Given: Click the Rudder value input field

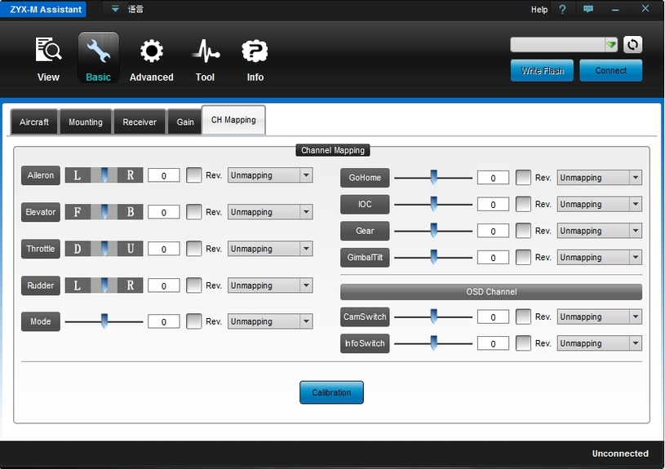Looking at the screenshot, I should coord(164,286).
